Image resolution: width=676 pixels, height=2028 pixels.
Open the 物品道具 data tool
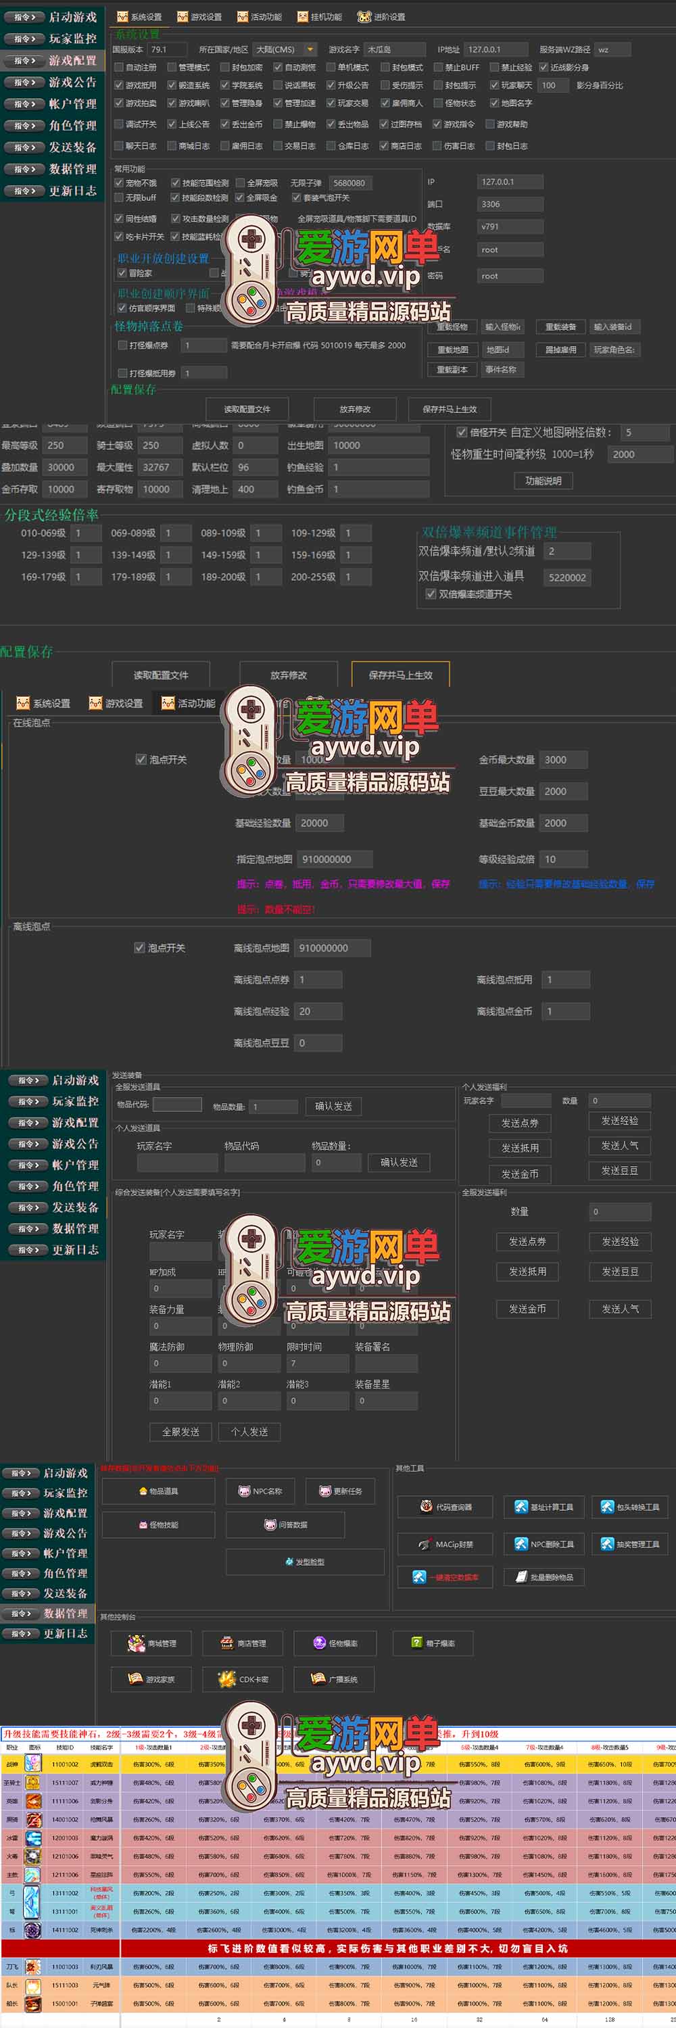click(158, 1491)
